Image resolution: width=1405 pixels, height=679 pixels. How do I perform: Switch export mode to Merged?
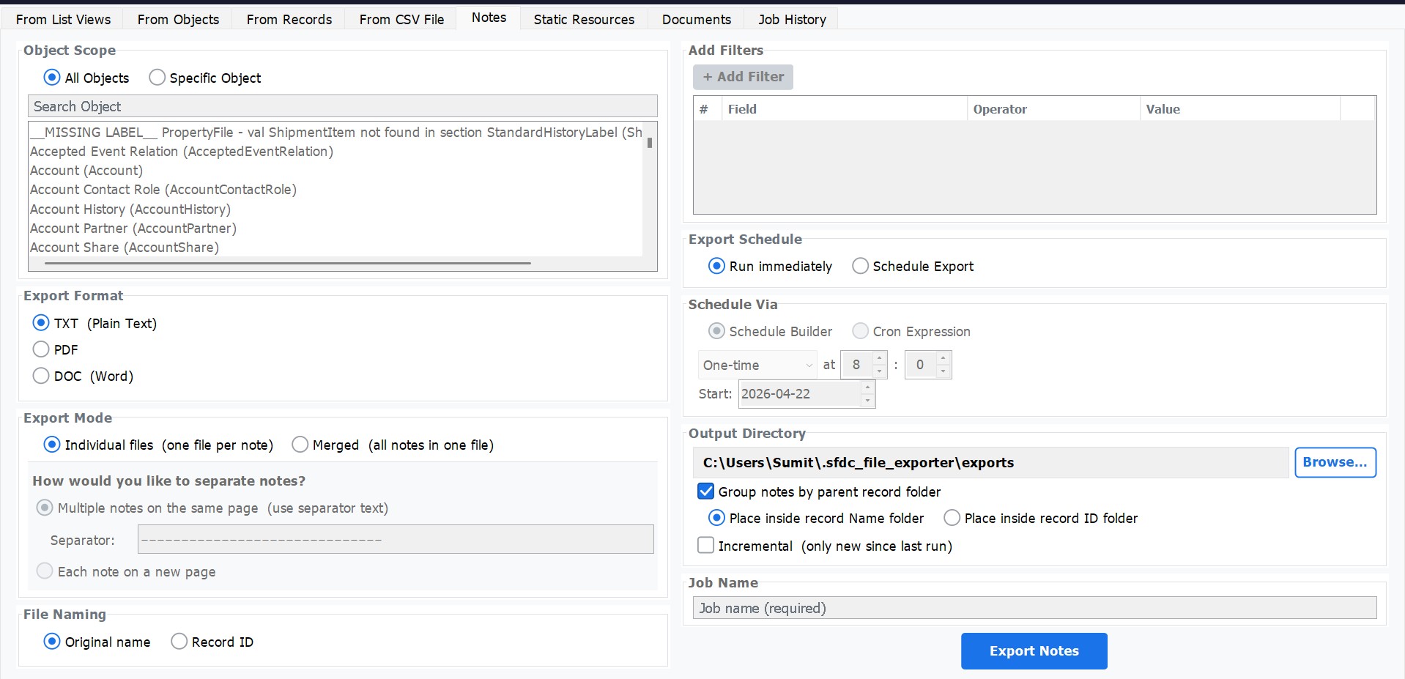click(300, 445)
